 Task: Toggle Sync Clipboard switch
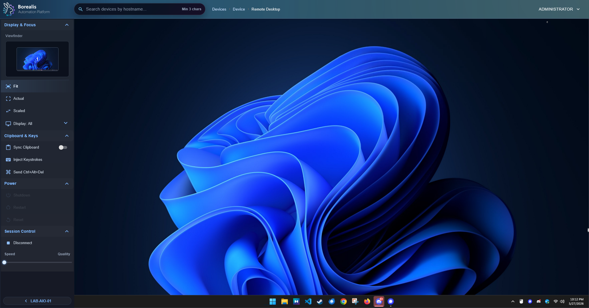[63, 147]
